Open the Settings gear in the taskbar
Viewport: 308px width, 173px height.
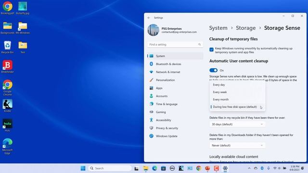tap(225, 168)
